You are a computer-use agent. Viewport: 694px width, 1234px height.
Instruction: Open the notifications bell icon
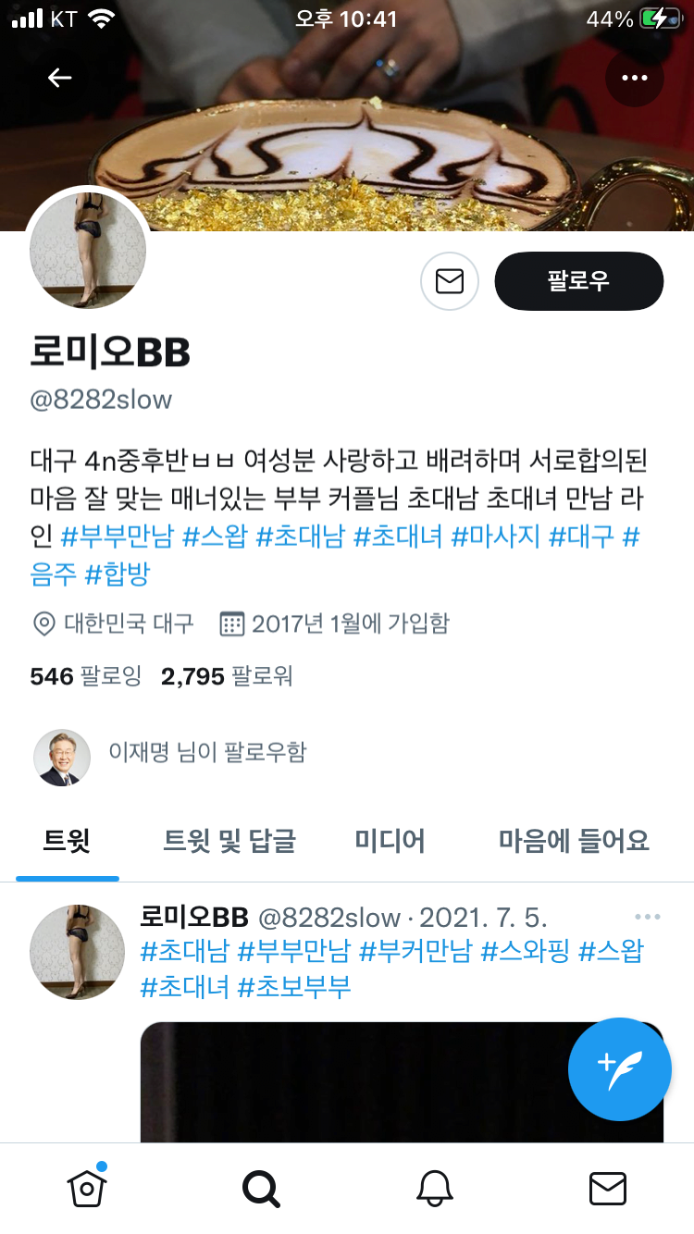(434, 1189)
